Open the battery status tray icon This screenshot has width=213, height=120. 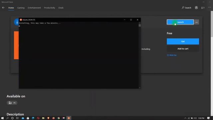[x=192, y=118]
